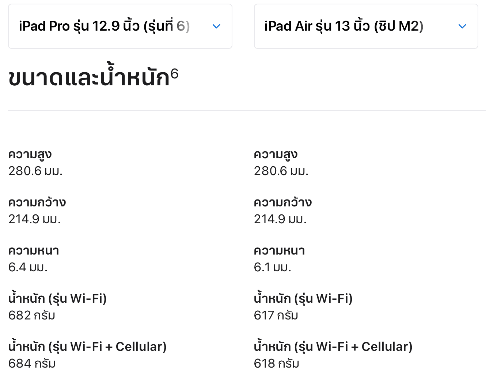Click the 618 กรัม Cellular weight value
Viewport: 486px width, 380px height.
pyautogui.click(x=276, y=364)
